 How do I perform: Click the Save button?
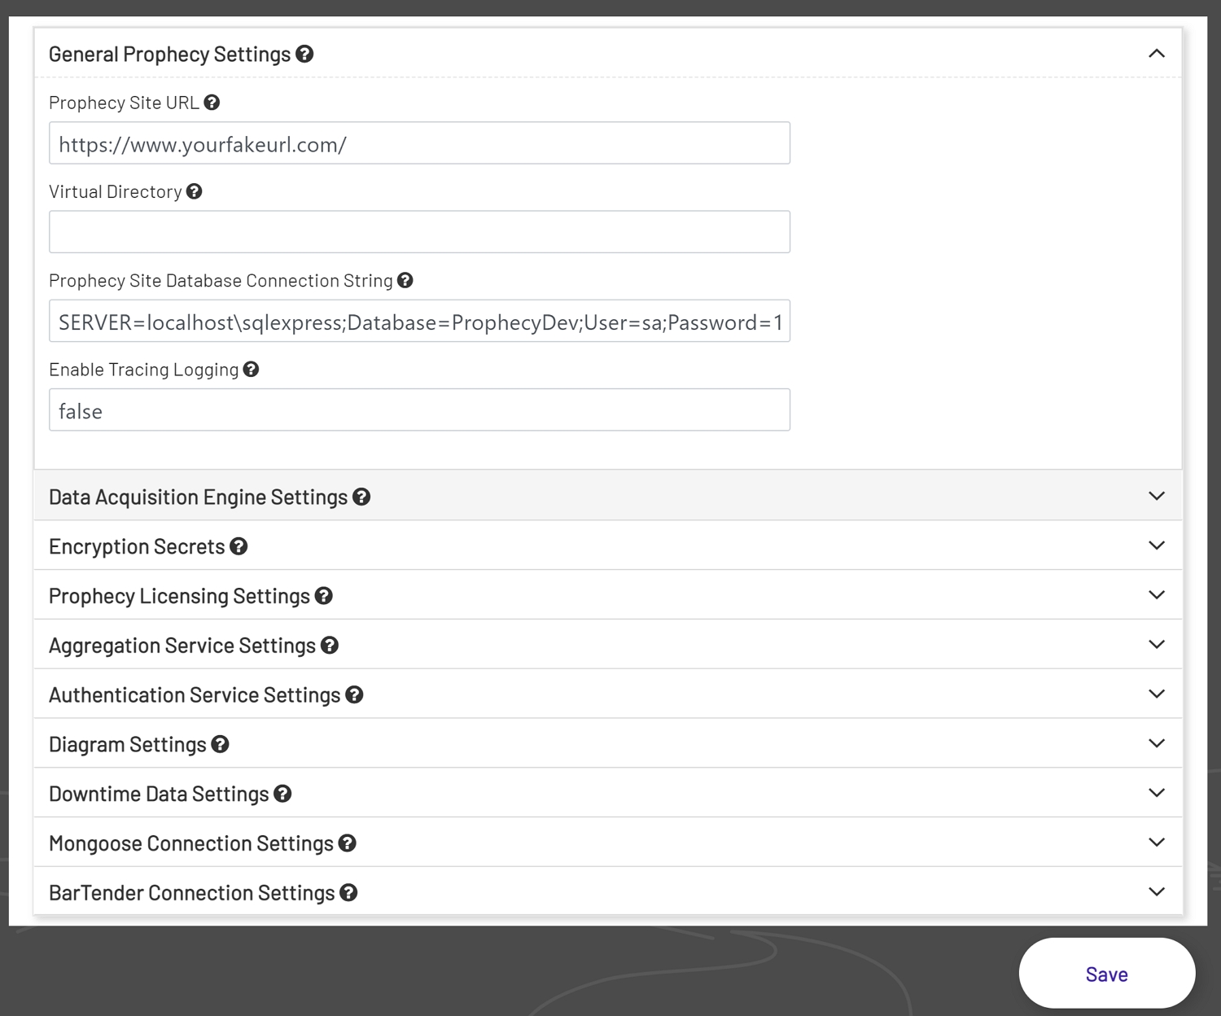coord(1105,973)
